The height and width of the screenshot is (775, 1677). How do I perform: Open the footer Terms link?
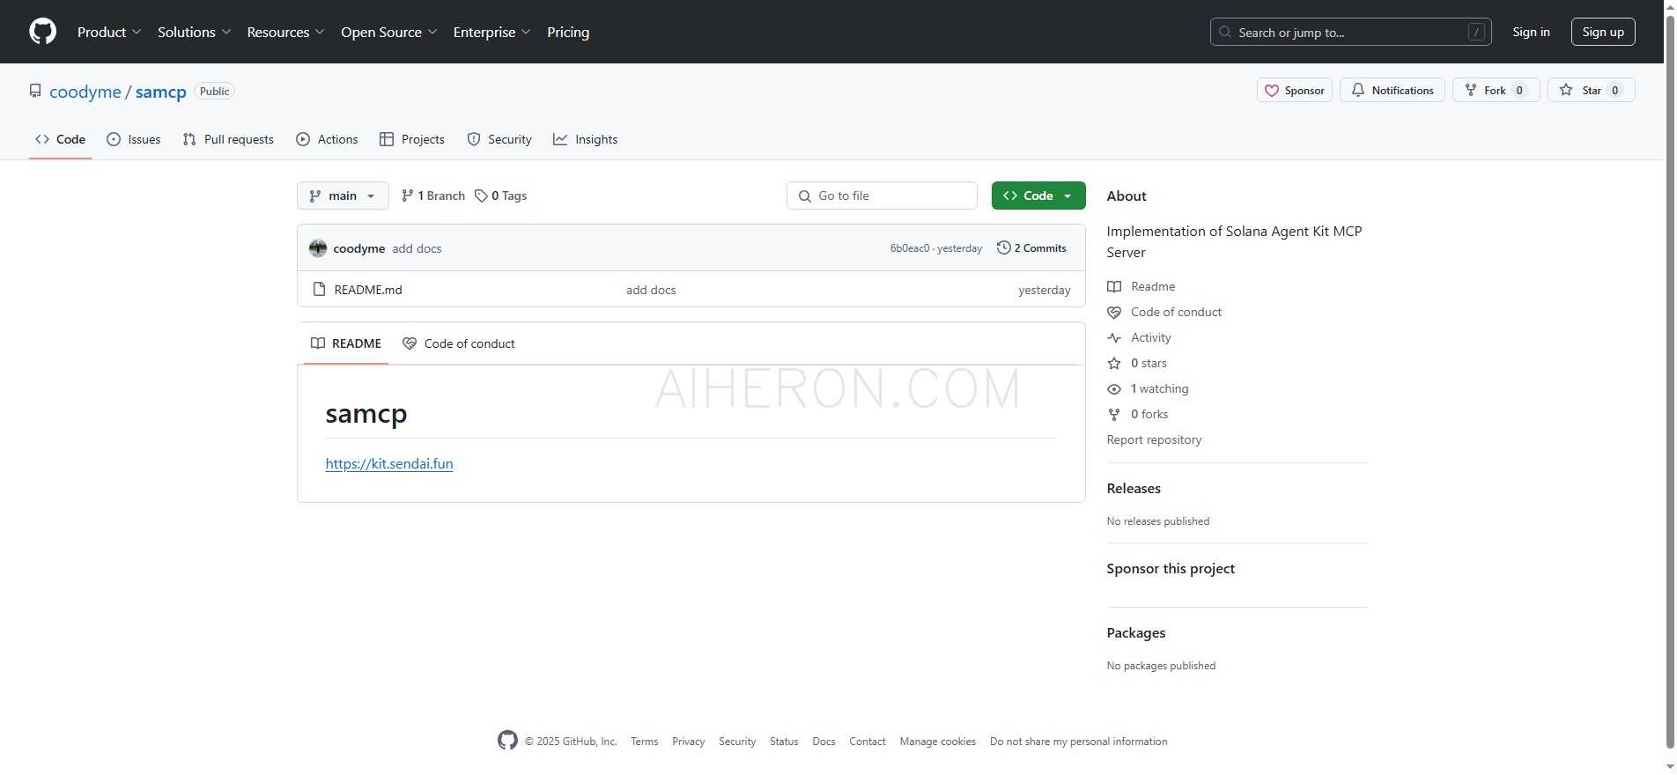tap(645, 742)
